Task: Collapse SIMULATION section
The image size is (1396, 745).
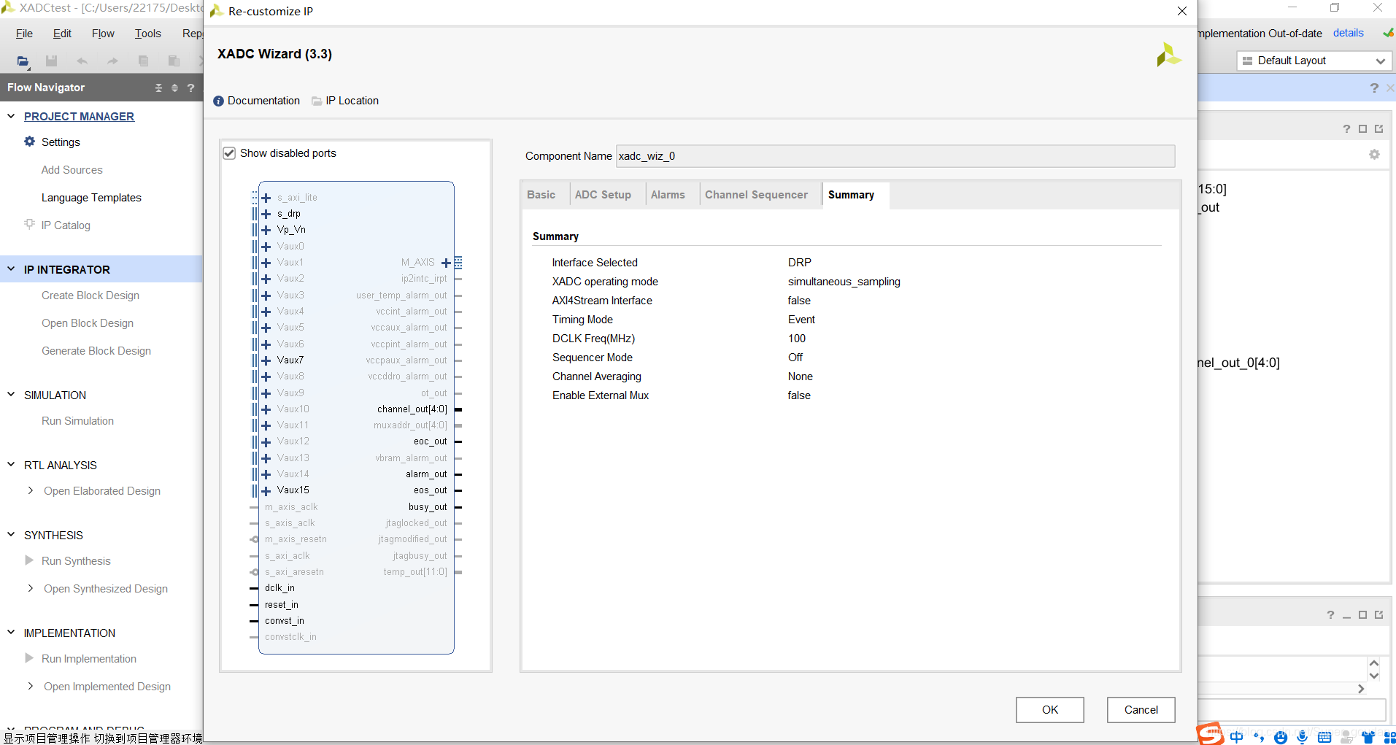Action: coord(11,395)
